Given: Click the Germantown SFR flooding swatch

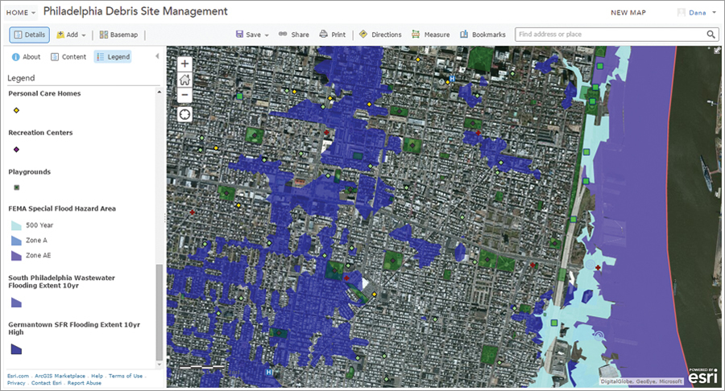Looking at the screenshot, I should [x=16, y=349].
